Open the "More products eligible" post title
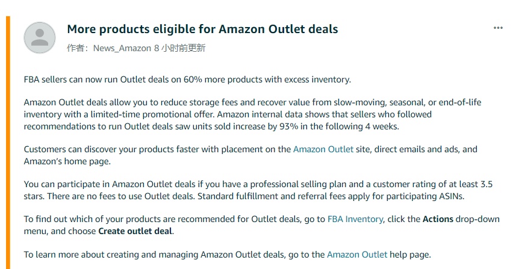The image size is (525, 269). [202, 29]
